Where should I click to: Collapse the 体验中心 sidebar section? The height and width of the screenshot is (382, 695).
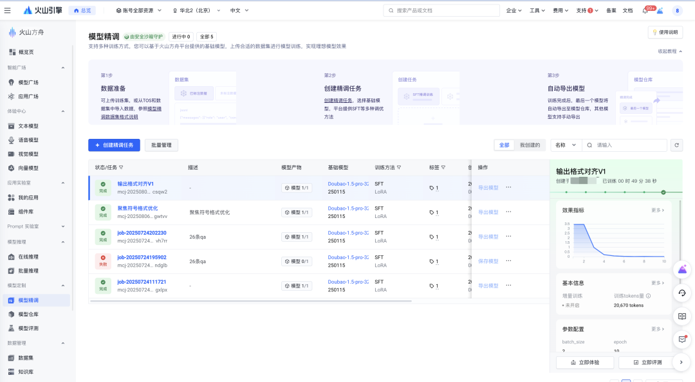click(x=63, y=111)
